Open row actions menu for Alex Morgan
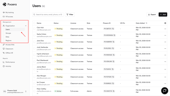170x96 pixels. (165, 77)
